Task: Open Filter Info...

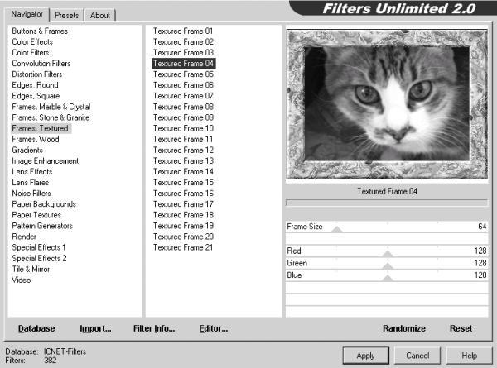Action: pyautogui.click(x=154, y=328)
